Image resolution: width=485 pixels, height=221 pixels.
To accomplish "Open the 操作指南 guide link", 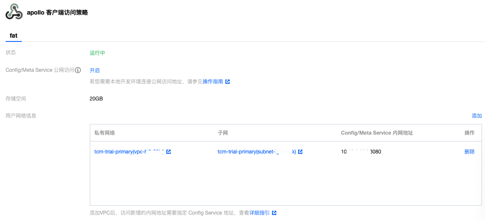I will coord(213,82).
